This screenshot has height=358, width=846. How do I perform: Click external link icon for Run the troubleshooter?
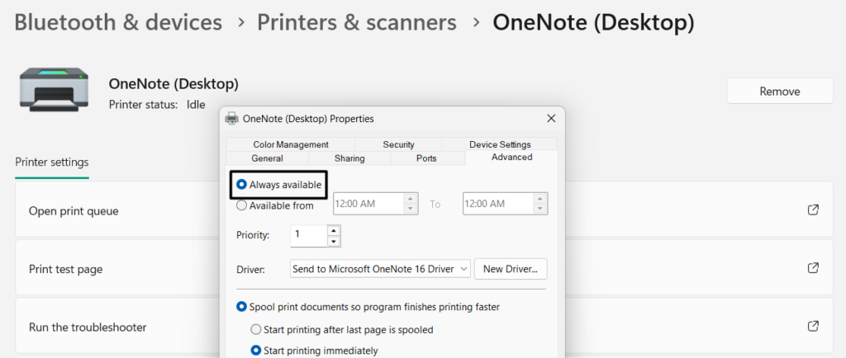pyautogui.click(x=813, y=327)
